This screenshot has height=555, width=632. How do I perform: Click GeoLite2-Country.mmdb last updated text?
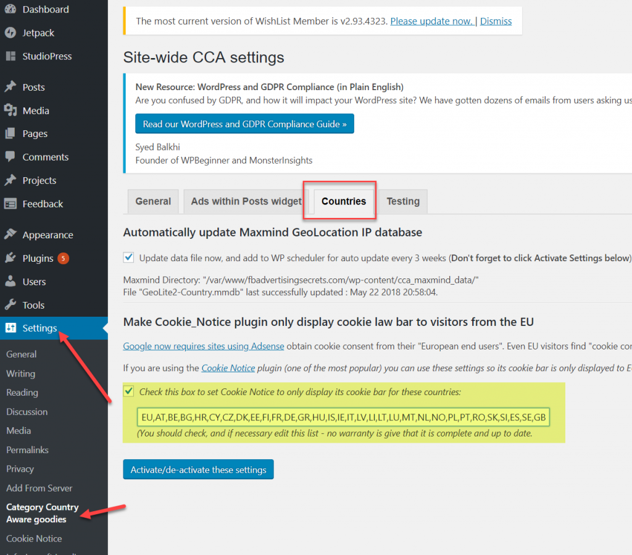[x=280, y=292]
